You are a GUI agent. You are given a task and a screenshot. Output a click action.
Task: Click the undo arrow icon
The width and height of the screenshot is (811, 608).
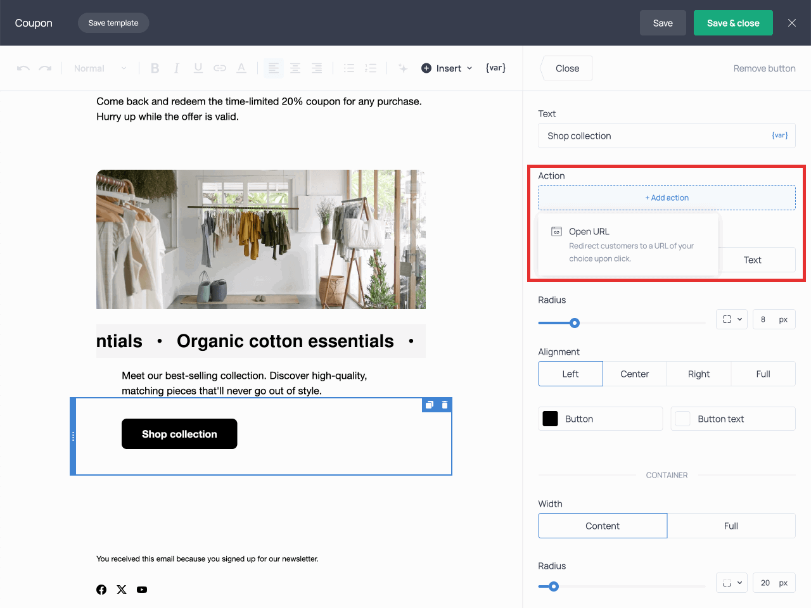(23, 68)
